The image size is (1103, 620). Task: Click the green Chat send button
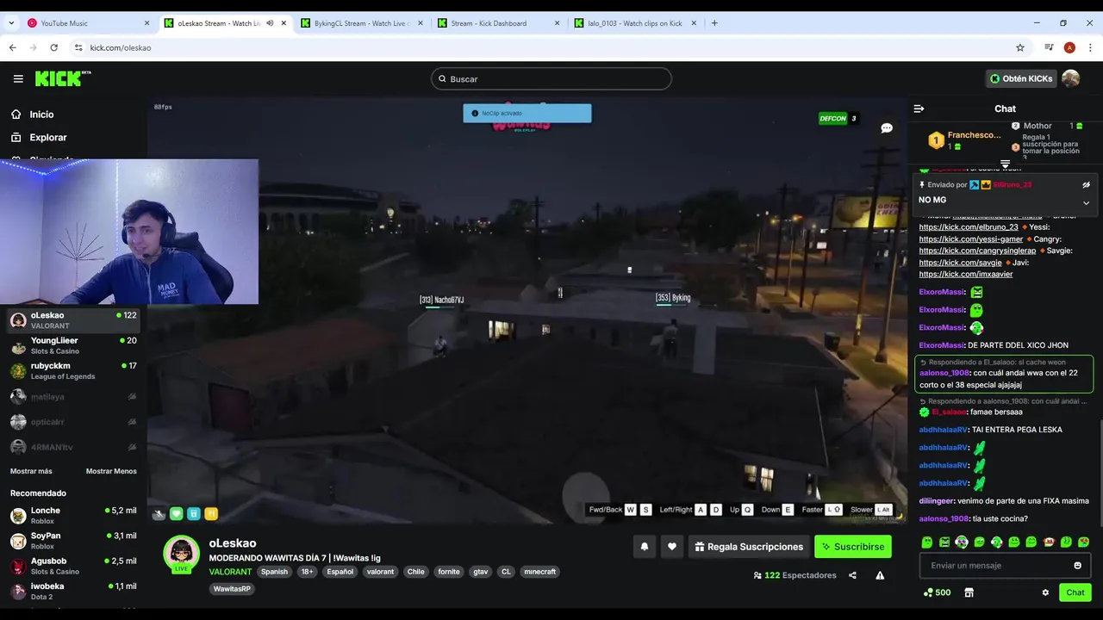1075,592
